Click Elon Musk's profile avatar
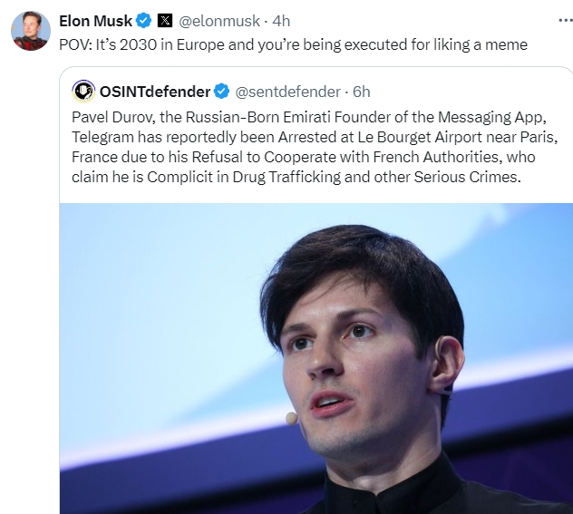 [x=30, y=32]
